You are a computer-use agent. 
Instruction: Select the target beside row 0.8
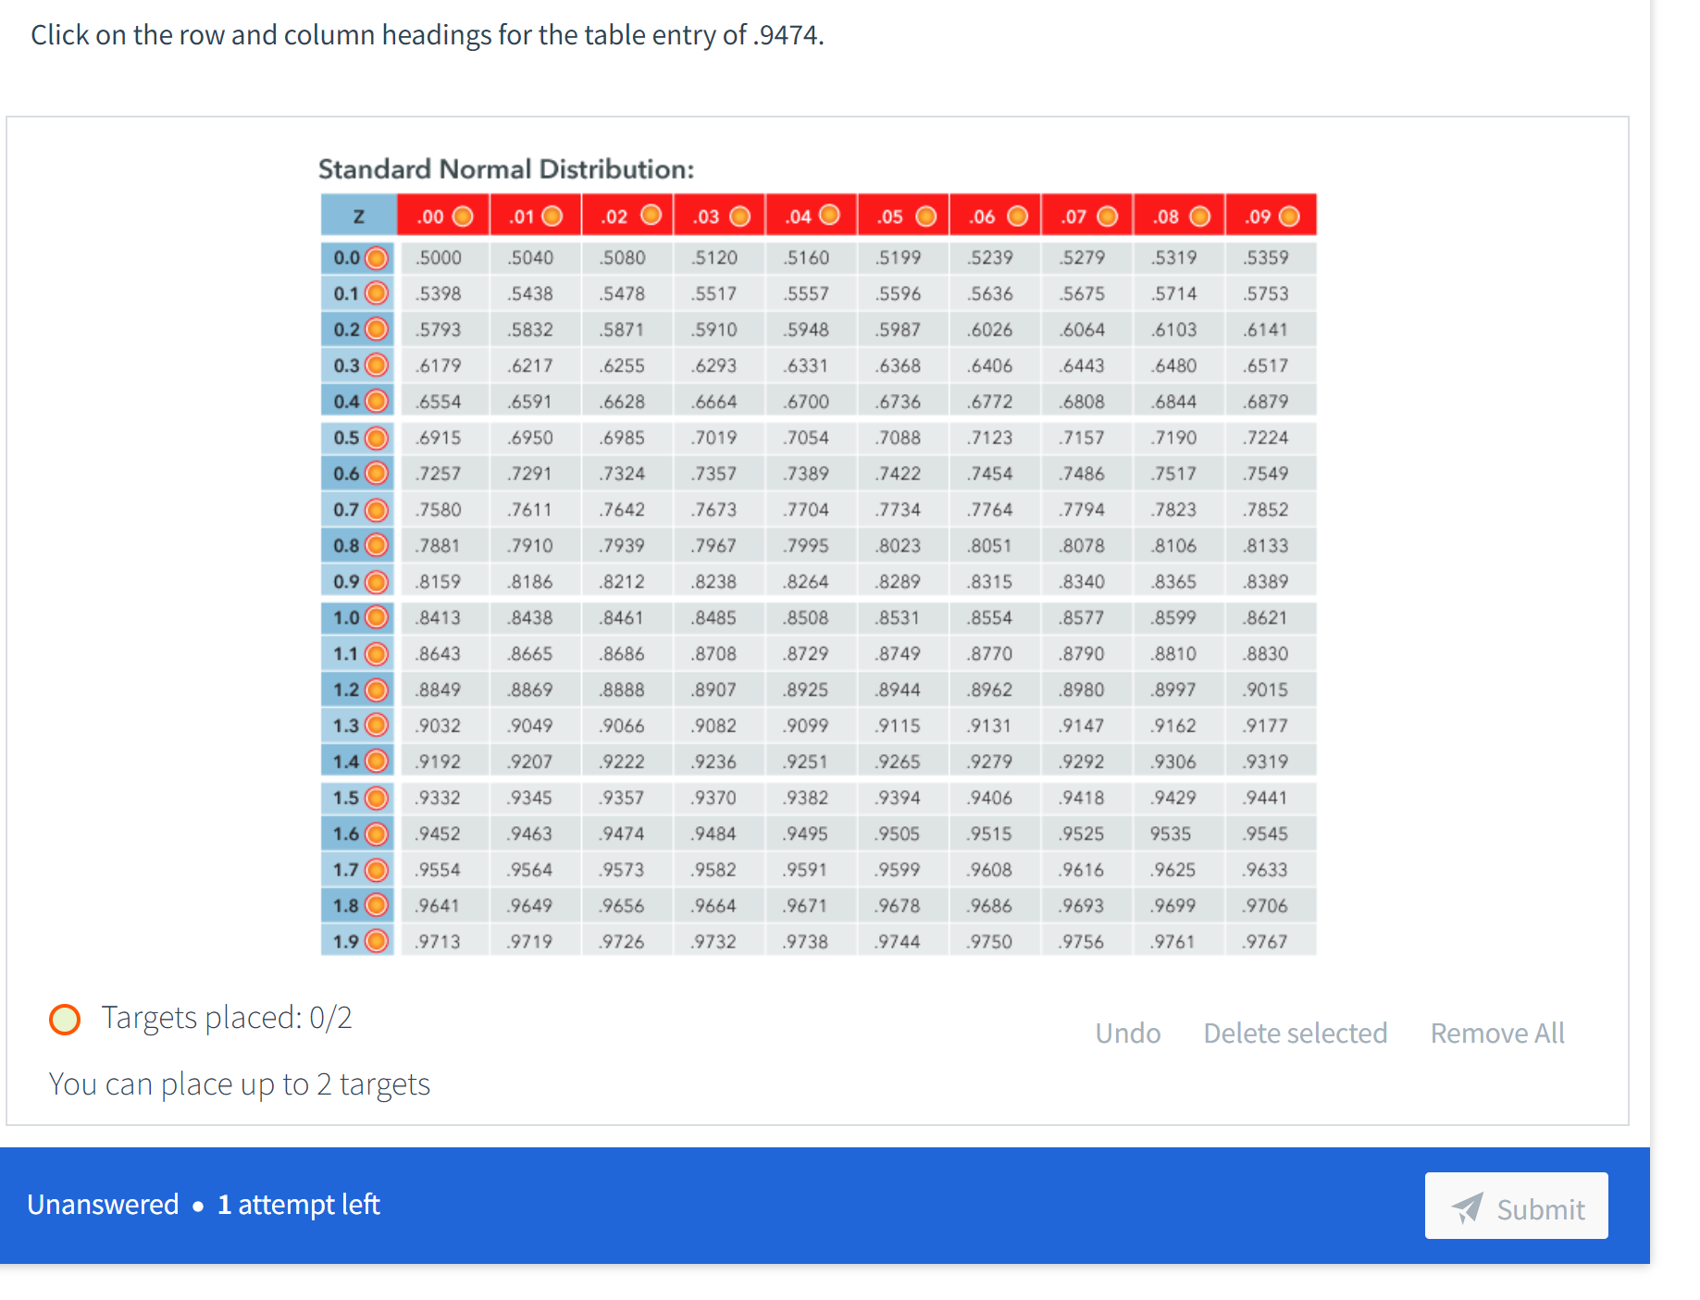tap(377, 545)
